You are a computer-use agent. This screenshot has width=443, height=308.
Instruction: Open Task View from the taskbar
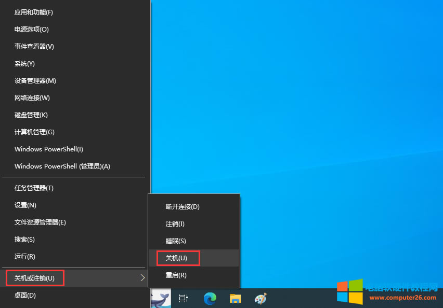184,298
